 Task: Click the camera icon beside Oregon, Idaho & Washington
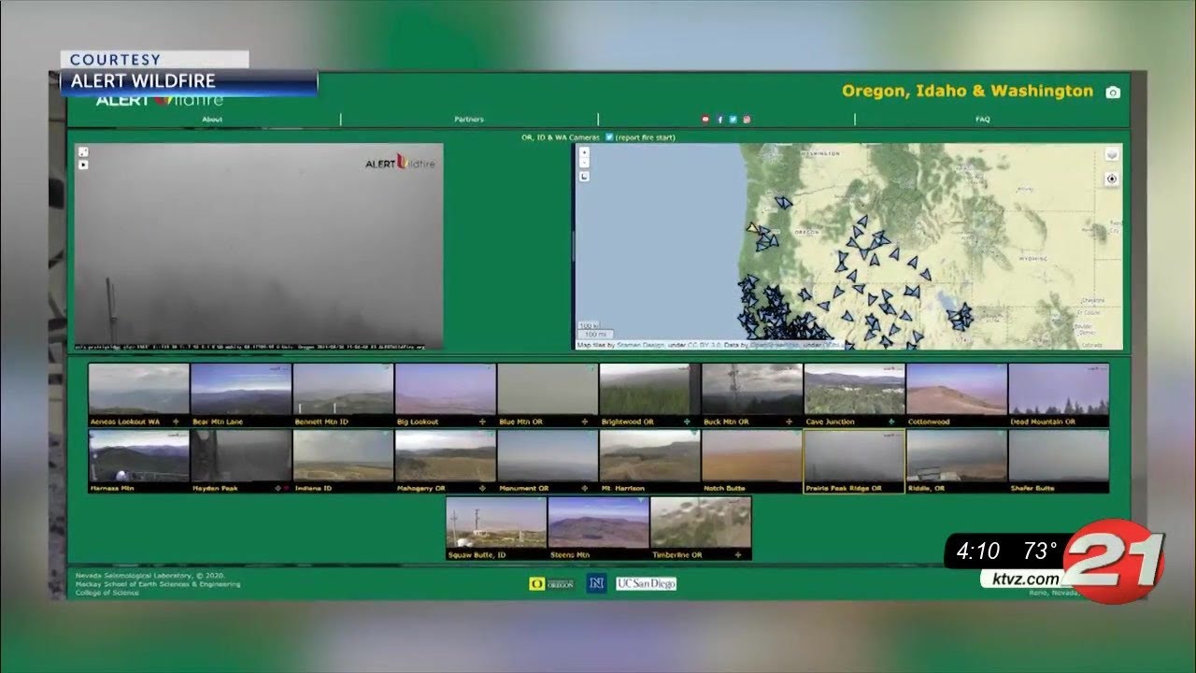[x=1112, y=93]
